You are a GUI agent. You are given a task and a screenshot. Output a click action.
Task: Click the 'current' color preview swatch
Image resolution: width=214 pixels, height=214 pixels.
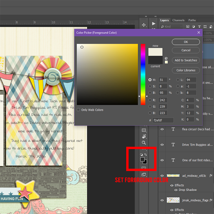point(155,60)
